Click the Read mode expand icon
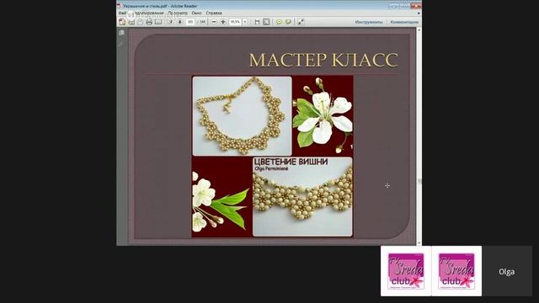The image size is (539, 303). click(301, 22)
